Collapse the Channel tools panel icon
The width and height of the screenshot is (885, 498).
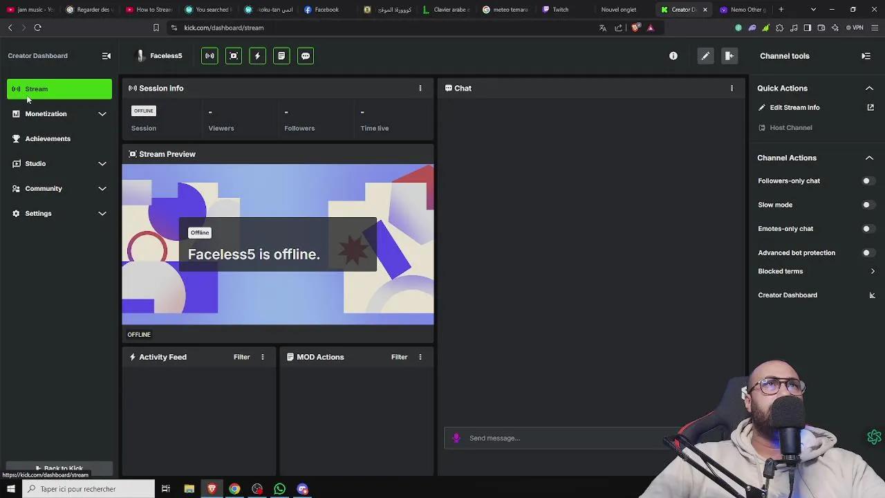(866, 56)
